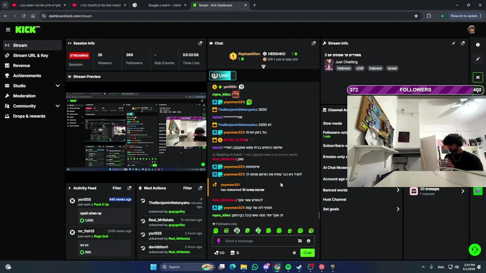The width and height of the screenshot is (486, 273).
Task: Click the pencil icon in right sidebar
Action: [x=478, y=59]
